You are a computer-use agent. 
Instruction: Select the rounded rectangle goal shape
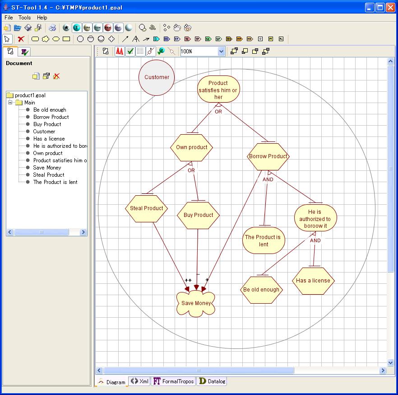pos(35,39)
